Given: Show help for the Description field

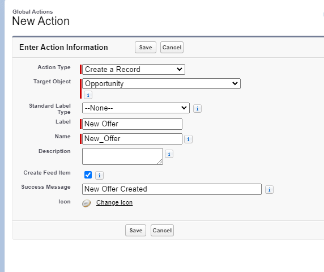Looking at the screenshot, I should pyautogui.click(x=169, y=154).
